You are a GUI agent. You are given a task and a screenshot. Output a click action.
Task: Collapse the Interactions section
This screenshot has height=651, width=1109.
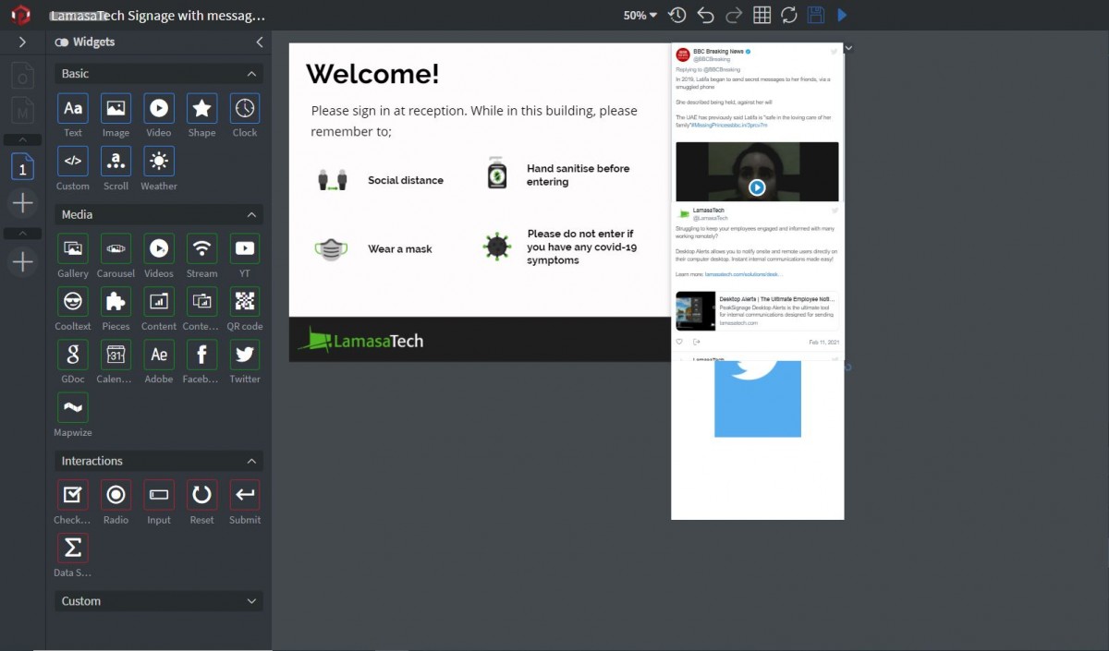[x=251, y=461]
